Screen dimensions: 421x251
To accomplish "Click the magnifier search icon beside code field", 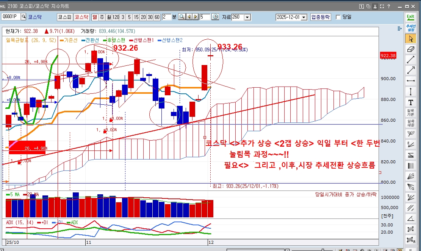I will point(23,17).
